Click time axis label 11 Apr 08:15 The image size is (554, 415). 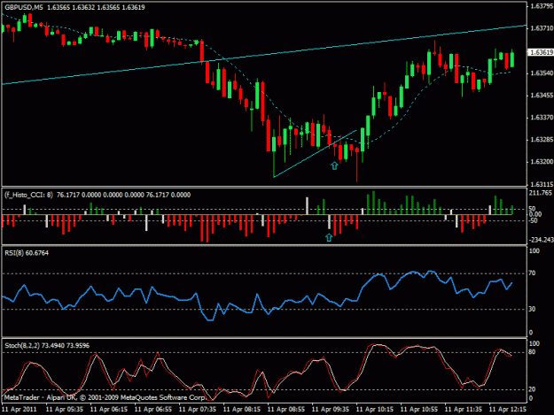tap(242, 410)
